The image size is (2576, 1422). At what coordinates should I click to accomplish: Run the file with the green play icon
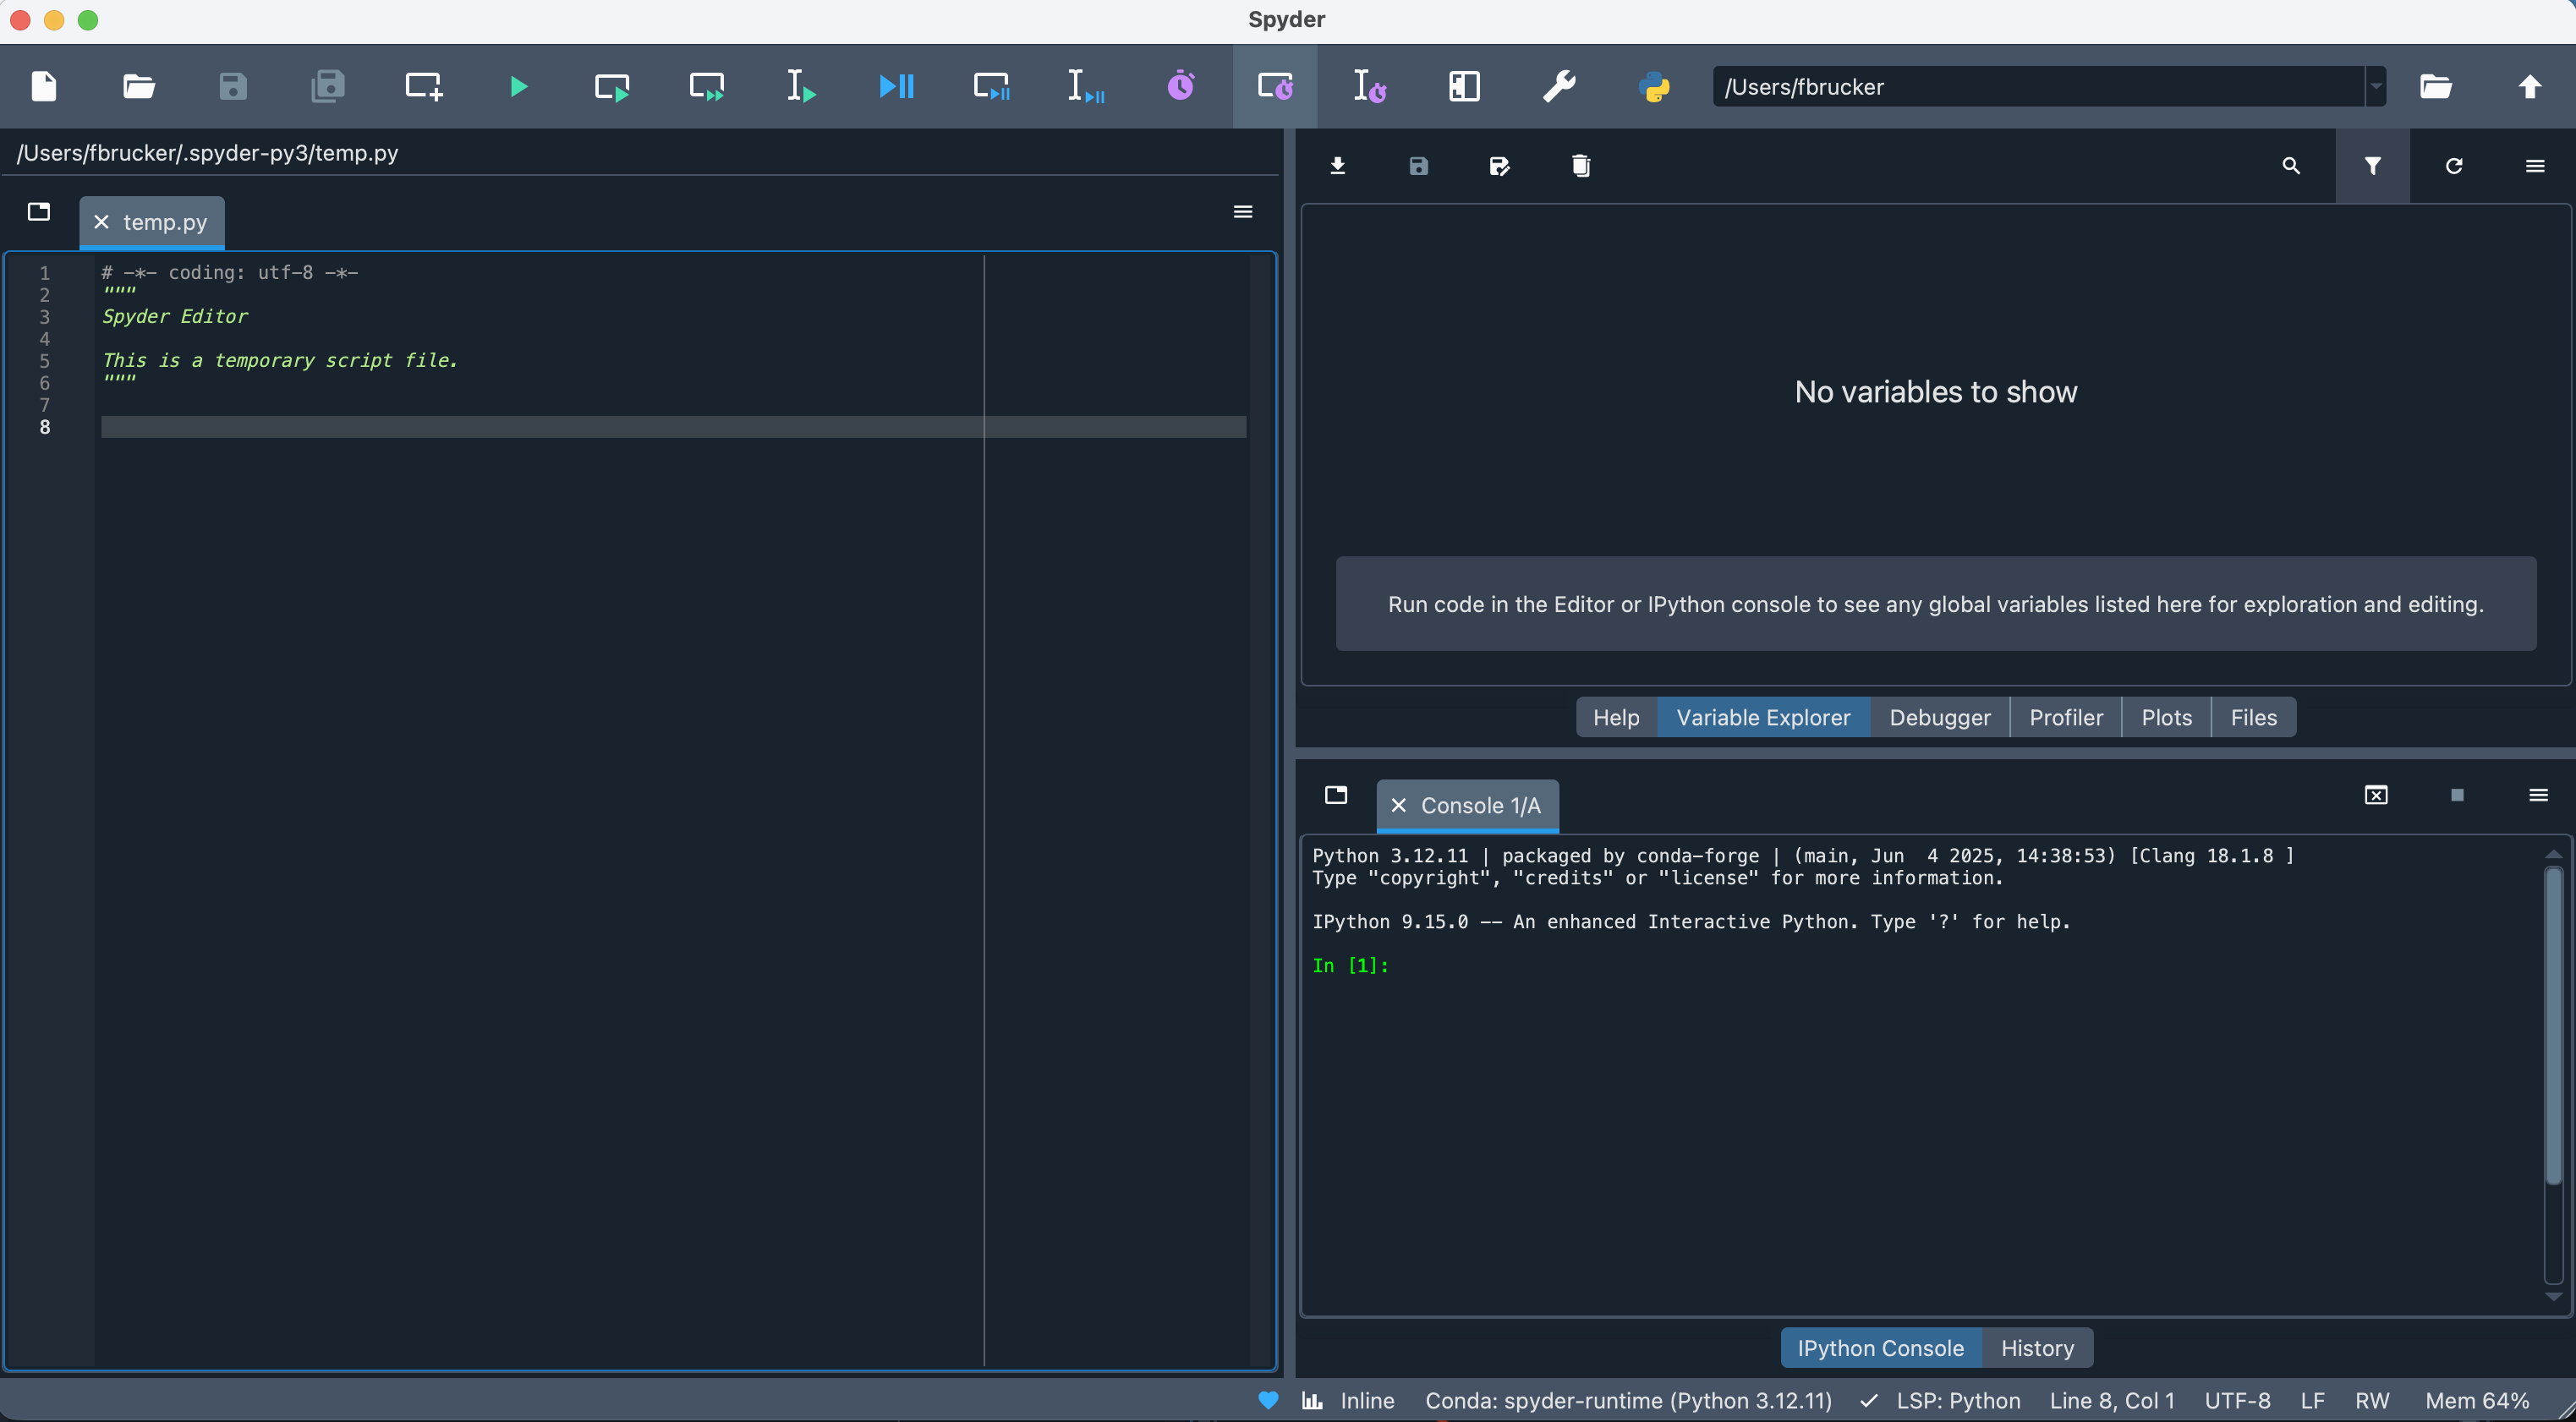pyautogui.click(x=518, y=86)
